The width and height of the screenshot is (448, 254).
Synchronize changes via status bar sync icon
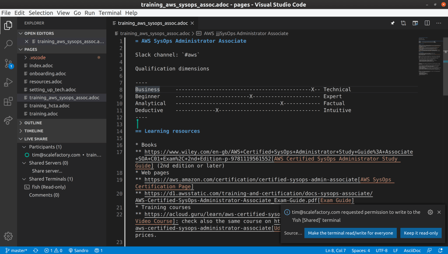pos(36,251)
